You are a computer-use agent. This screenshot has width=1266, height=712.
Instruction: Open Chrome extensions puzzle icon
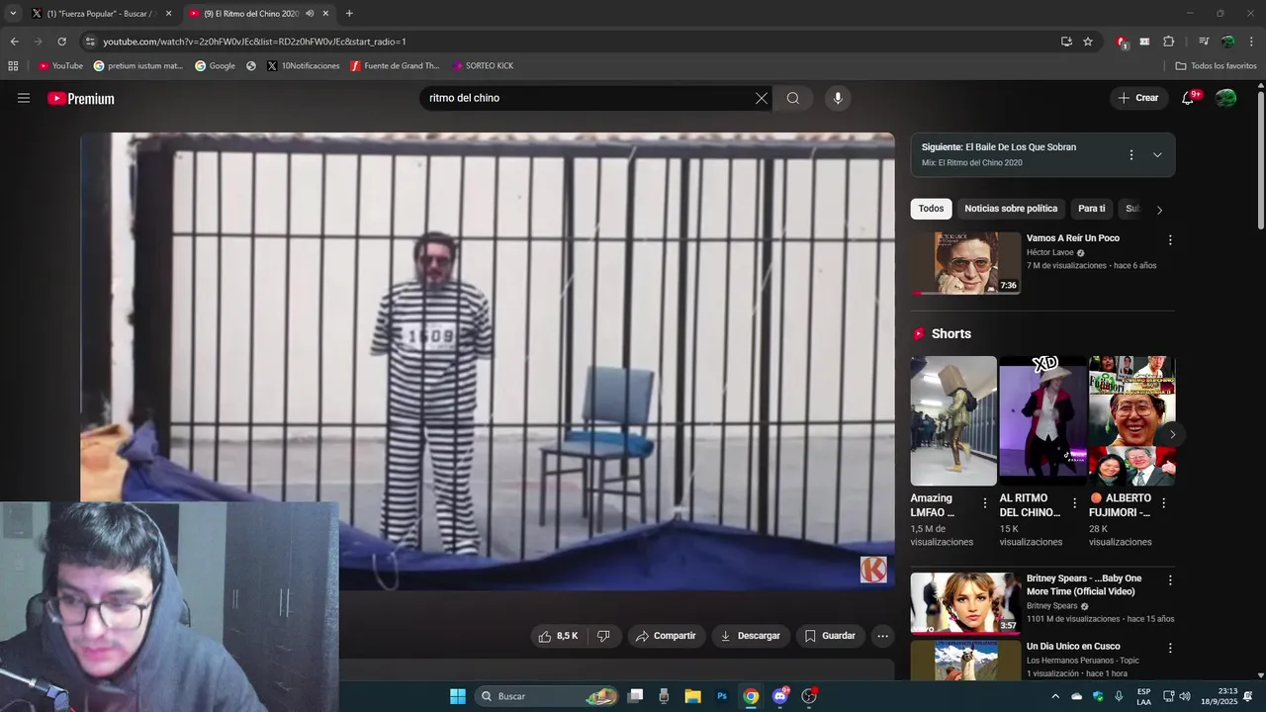1168,42
